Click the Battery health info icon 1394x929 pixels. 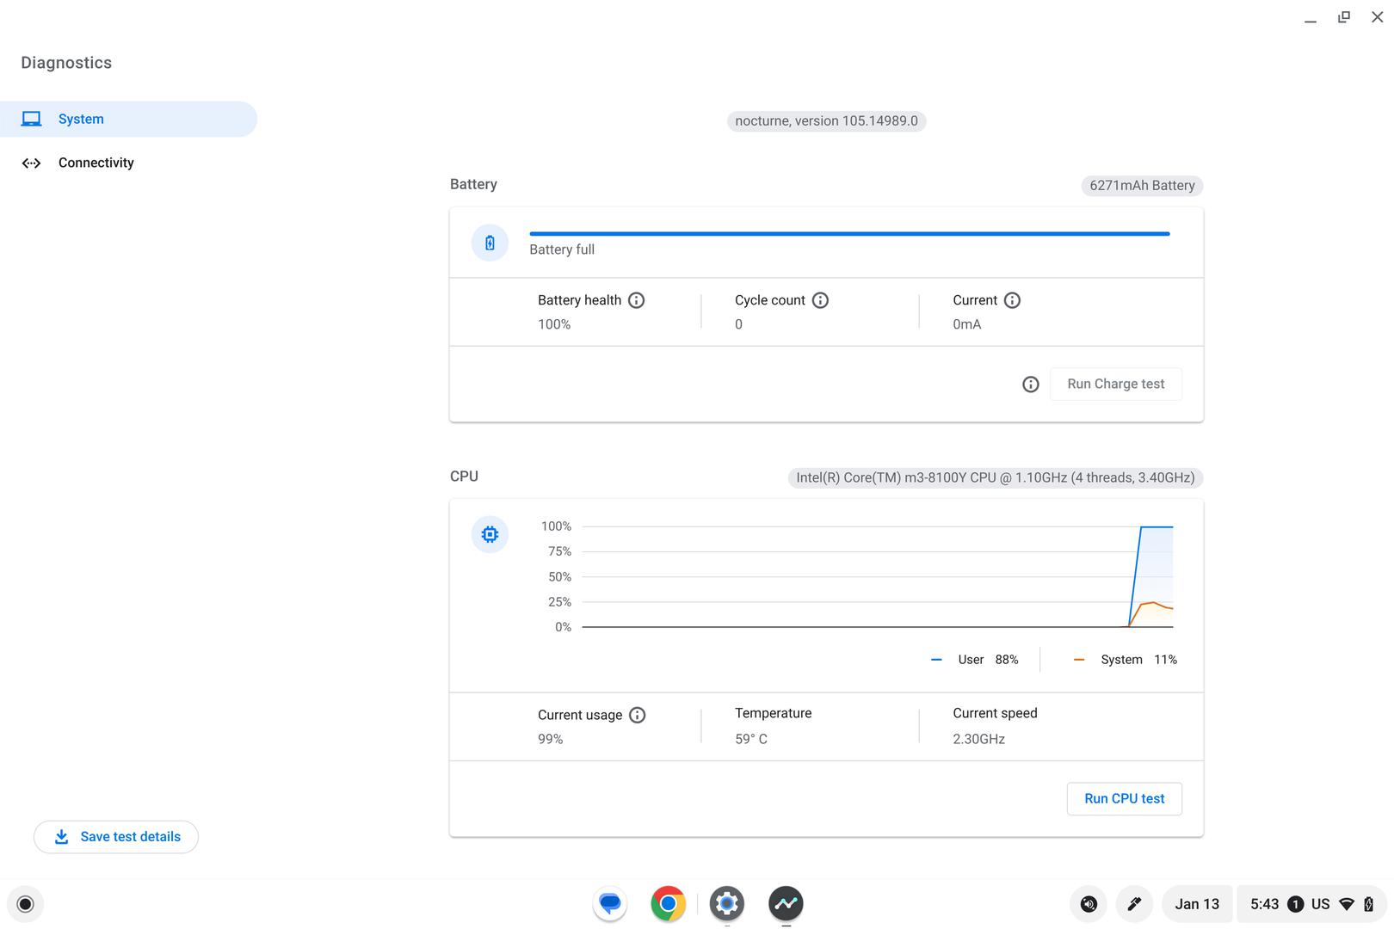click(636, 300)
